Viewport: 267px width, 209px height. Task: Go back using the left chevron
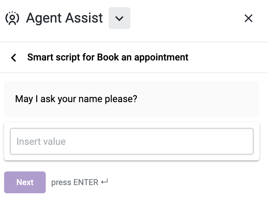coord(14,58)
